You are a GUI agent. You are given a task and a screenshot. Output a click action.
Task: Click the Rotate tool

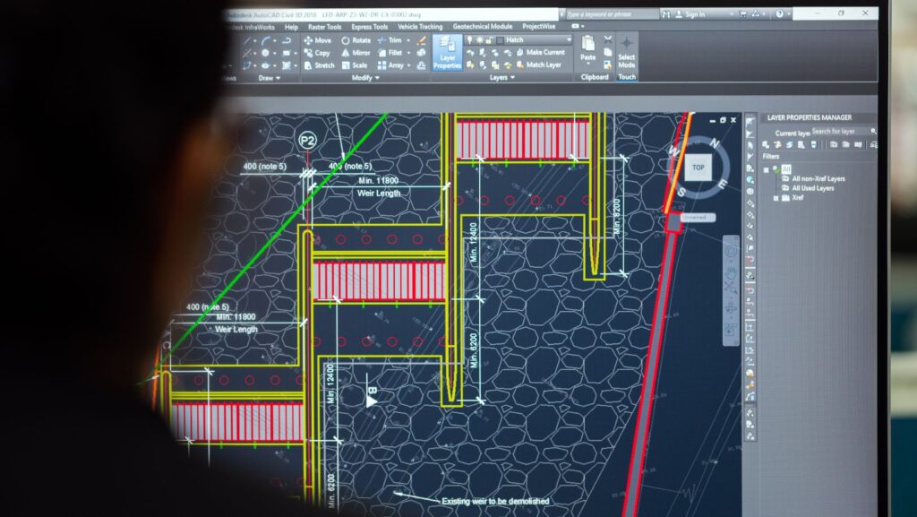356,40
